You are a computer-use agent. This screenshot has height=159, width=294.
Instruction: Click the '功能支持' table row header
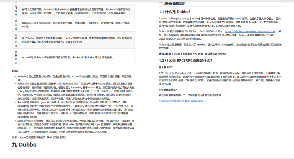tap(16, 40)
